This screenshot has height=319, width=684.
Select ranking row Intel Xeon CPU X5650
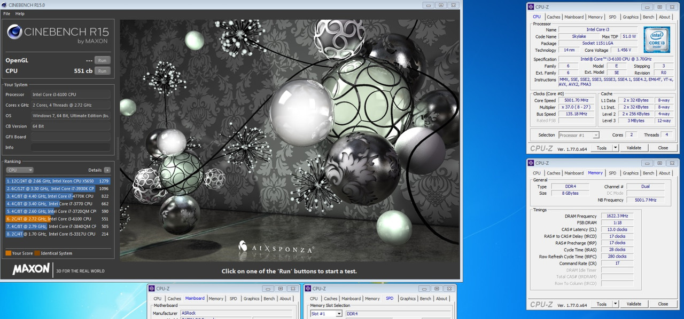point(58,181)
